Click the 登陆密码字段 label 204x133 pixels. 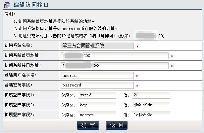[18, 85]
